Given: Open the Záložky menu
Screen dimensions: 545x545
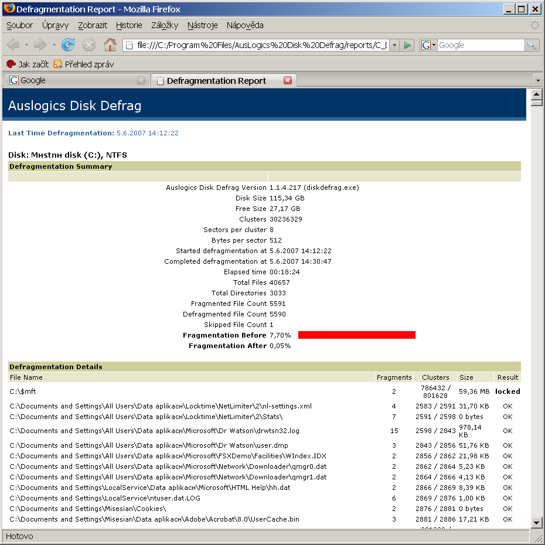Looking at the screenshot, I should (x=165, y=25).
